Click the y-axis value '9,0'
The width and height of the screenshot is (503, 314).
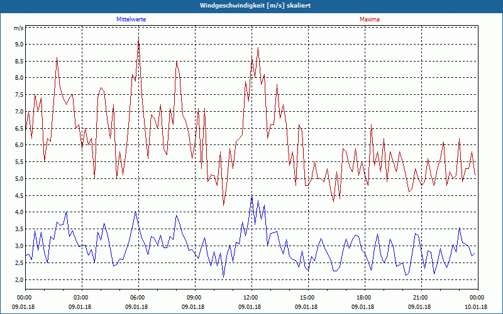point(19,44)
